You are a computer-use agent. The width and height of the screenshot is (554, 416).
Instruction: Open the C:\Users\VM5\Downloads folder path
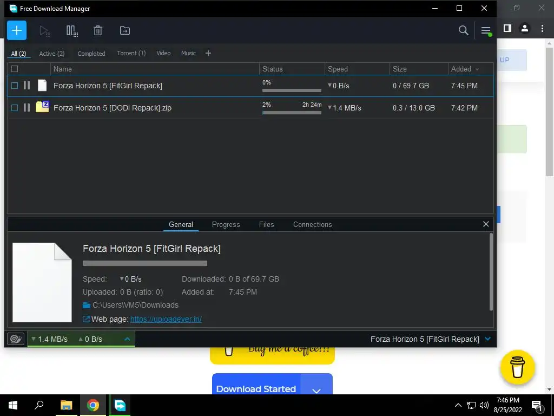(x=135, y=305)
